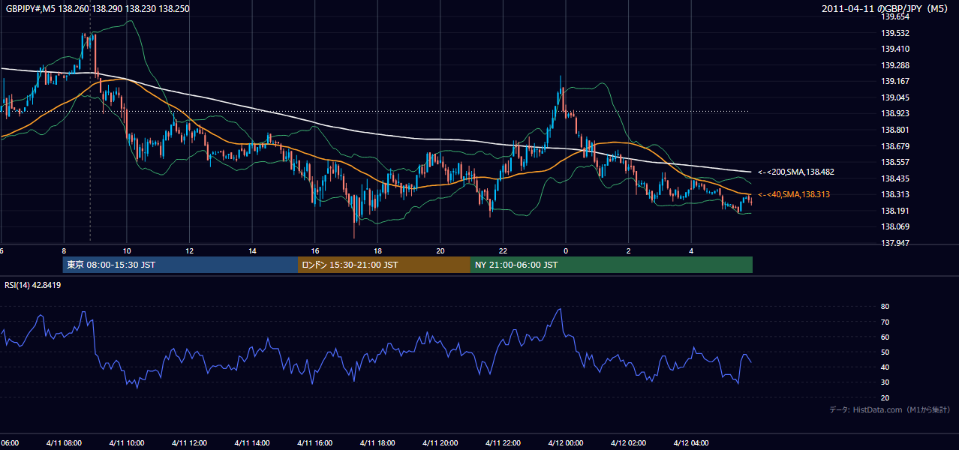Click the 40 SMA 138.313 label
The height and width of the screenshot is (450, 959).
[794, 194]
